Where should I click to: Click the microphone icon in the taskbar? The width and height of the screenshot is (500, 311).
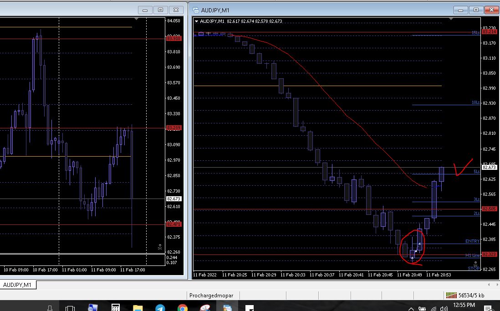click(x=50, y=308)
